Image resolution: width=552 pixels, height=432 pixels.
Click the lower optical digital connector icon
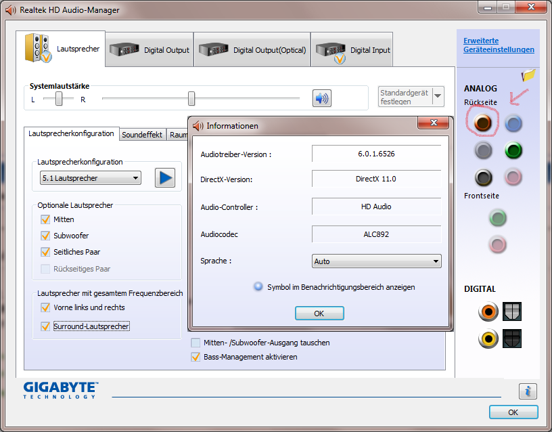(512, 339)
